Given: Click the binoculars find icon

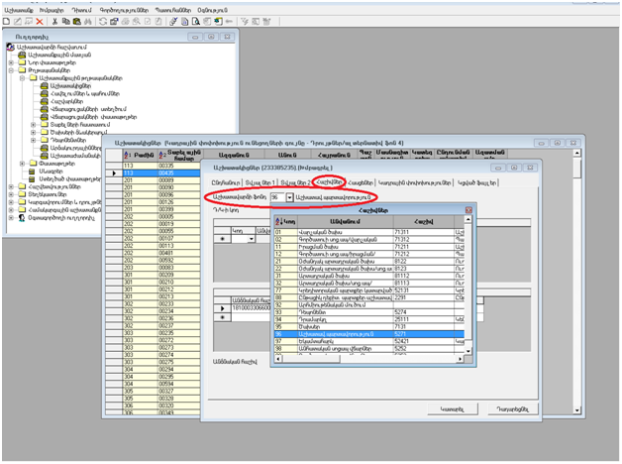Looking at the screenshot, I should pyautogui.click(x=89, y=20).
